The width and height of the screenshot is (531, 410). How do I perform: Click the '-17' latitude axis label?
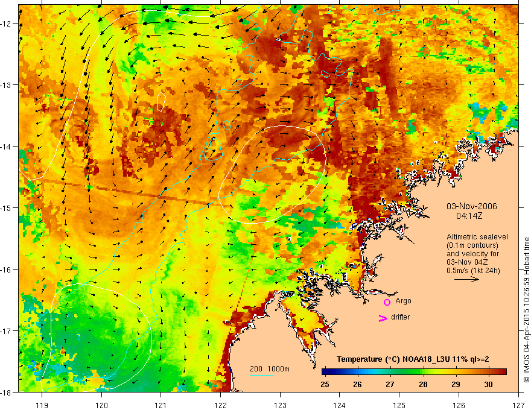(x=7, y=331)
